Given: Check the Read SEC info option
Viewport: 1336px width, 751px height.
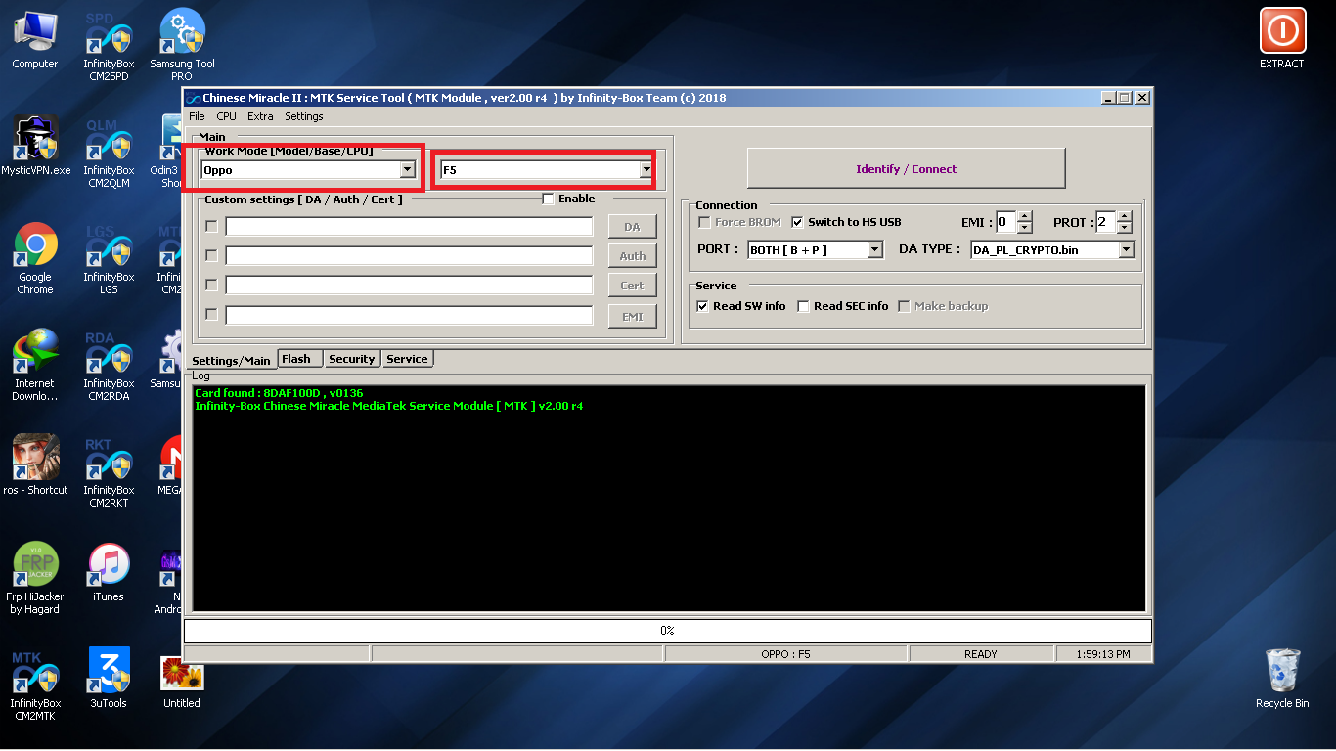Looking at the screenshot, I should point(803,306).
